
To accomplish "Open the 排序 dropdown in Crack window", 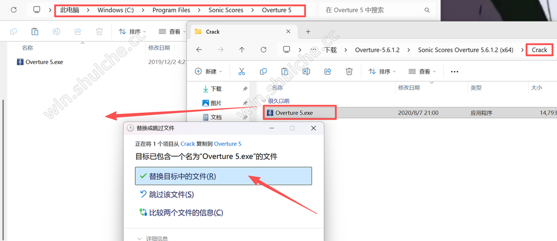I will coord(382,71).
